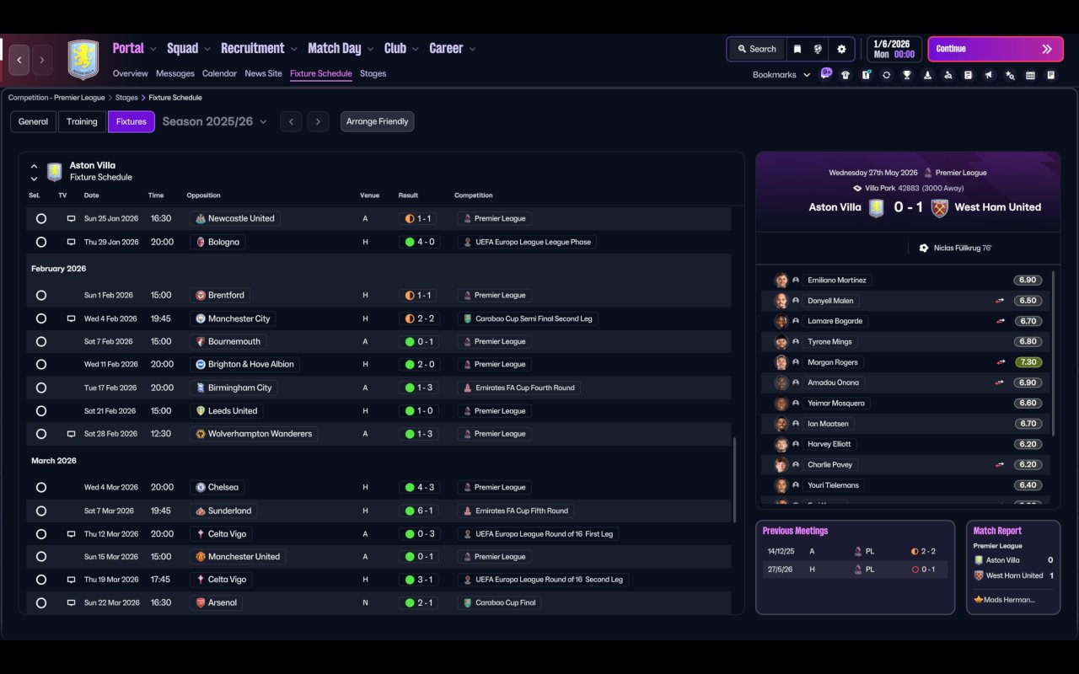This screenshot has height=674, width=1079.
Task: Open the 9+ notifications speech bubble
Action: click(826, 72)
